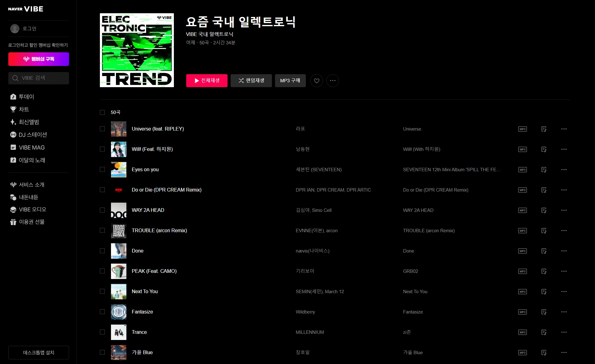This screenshot has width=595, height=364.
Task: Click the profile avatar icon next to 로그인
Action: pos(15,29)
